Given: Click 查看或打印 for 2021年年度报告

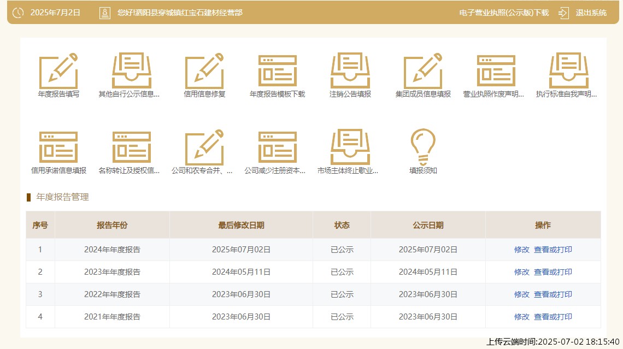Looking at the screenshot, I should point(553,317).
